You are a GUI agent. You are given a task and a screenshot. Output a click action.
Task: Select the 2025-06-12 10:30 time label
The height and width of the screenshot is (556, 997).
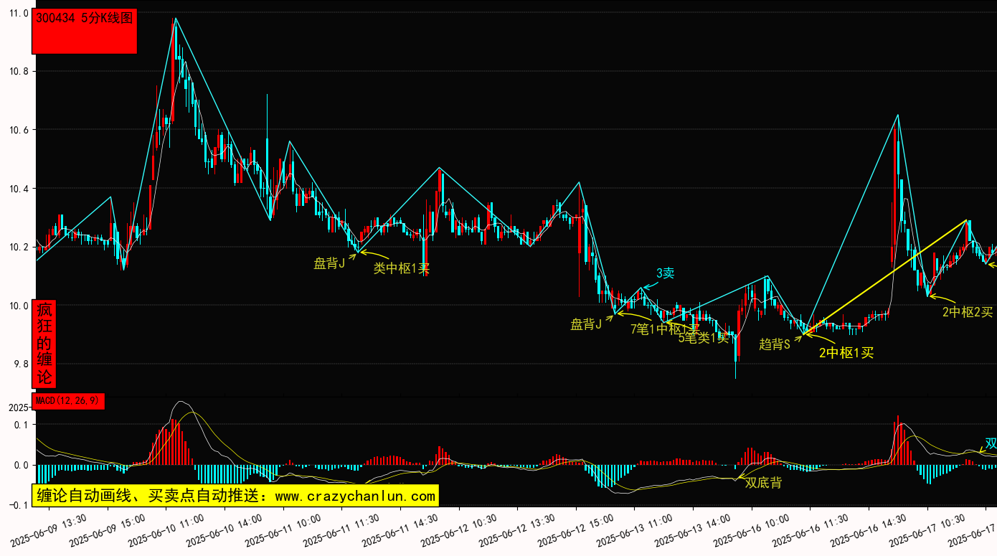(460, 529)
